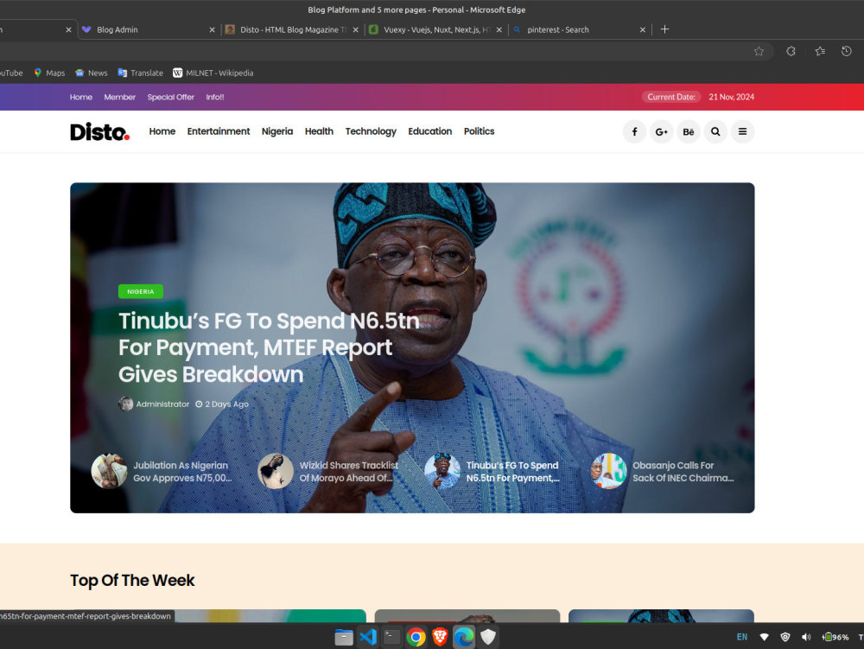Open the Tinubu's FG To Spend headline
864x649 pixels.
269,347
